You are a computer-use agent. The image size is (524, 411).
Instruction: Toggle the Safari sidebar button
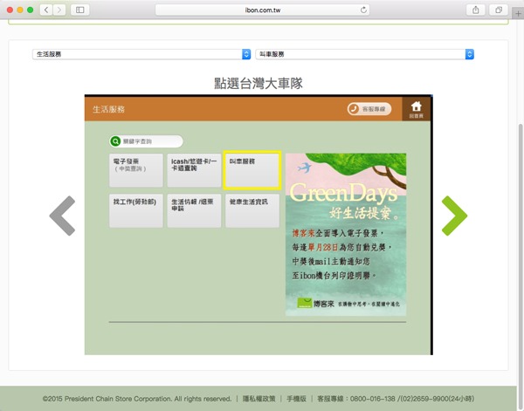point(79,10)
